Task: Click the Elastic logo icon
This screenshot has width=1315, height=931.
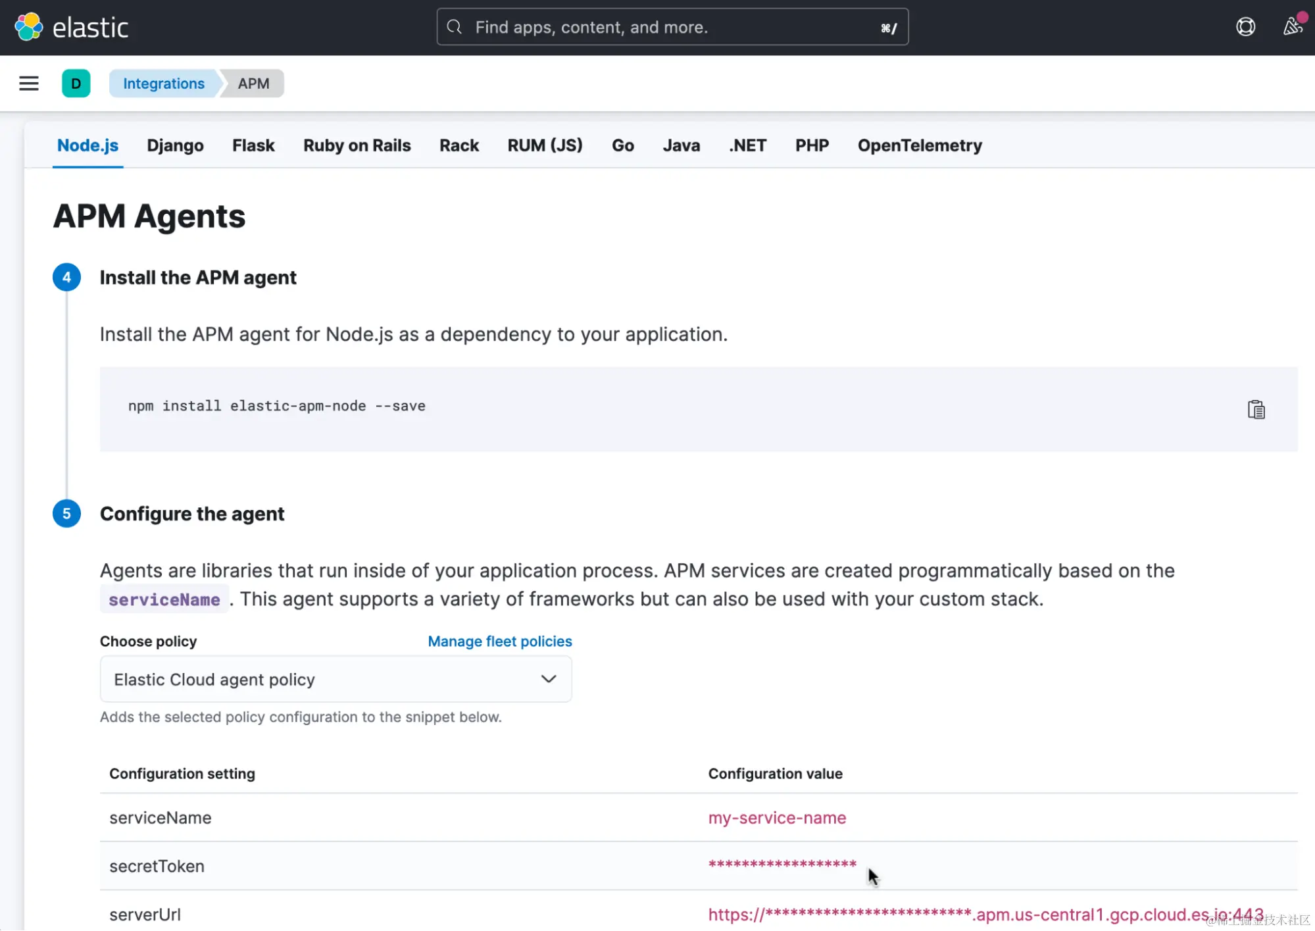Action: (x=28, y=27)
